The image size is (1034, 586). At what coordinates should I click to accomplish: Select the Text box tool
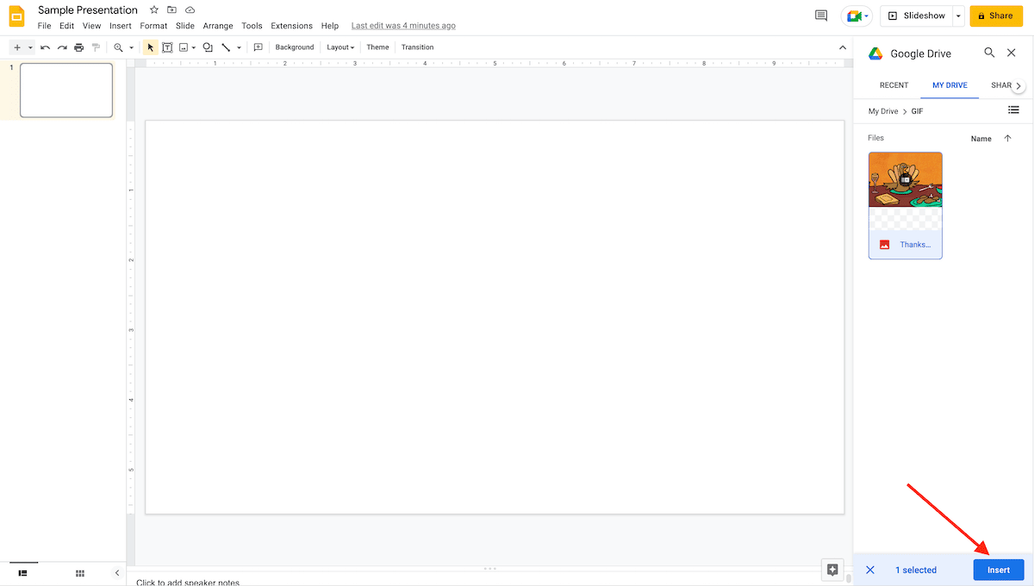167,47
